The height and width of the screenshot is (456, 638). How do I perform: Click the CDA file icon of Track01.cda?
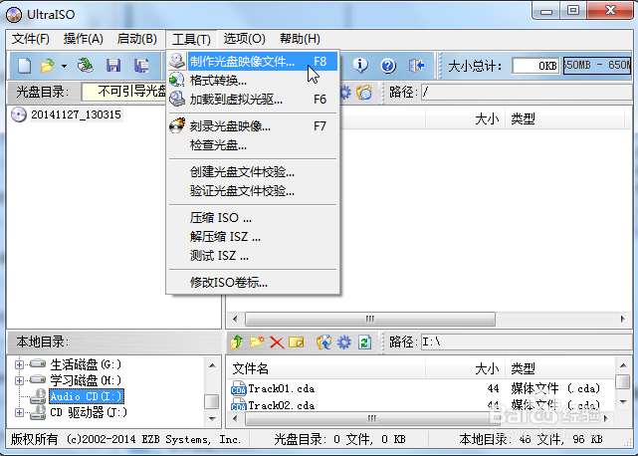coord(239,389)
